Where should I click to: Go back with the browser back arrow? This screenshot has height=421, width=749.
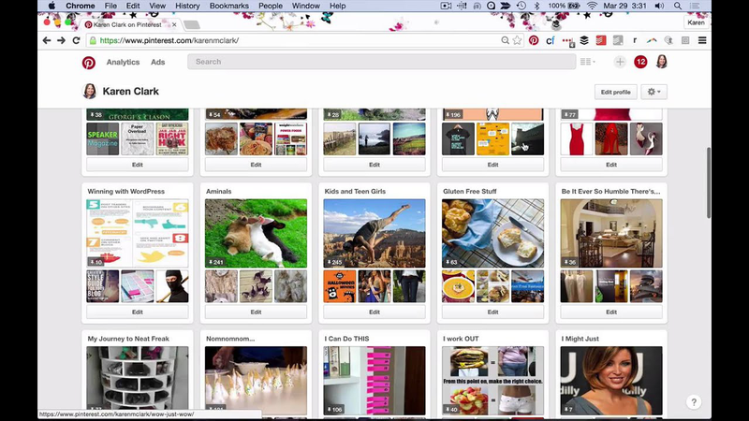[x=47, y=40]
